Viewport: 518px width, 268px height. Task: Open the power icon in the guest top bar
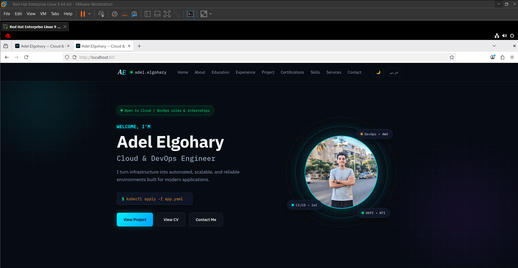coord(512,36)
